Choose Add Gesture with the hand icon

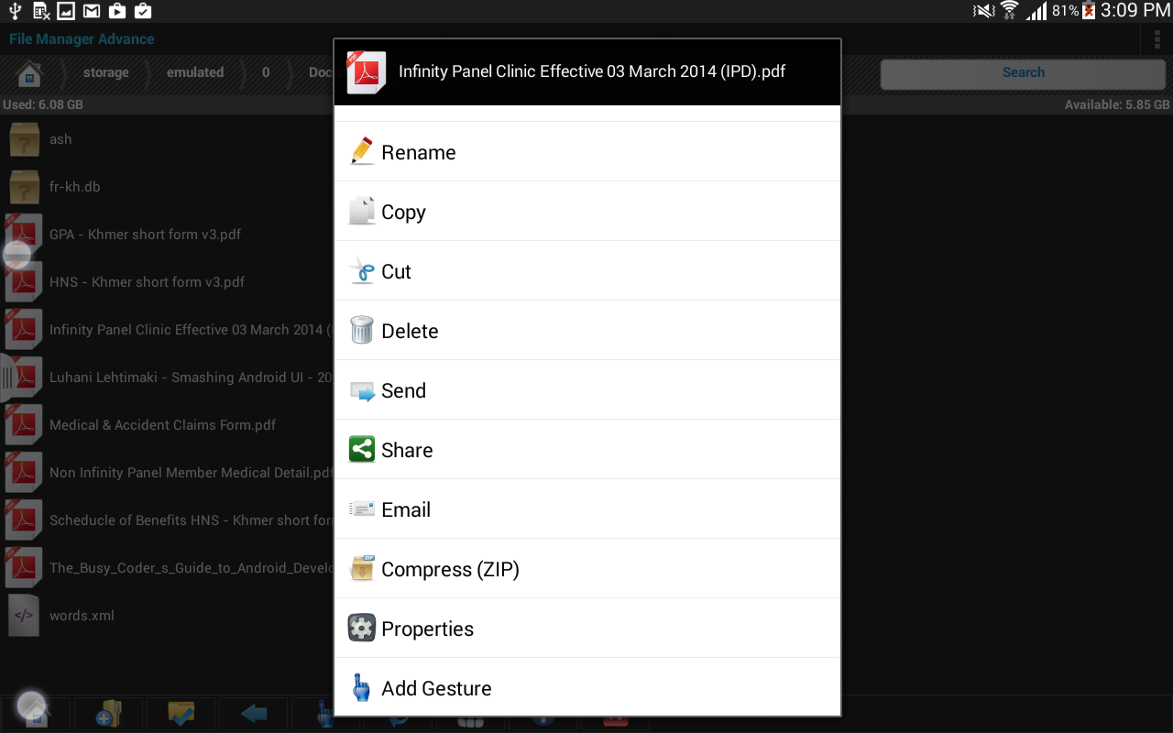tap(587, 687)
